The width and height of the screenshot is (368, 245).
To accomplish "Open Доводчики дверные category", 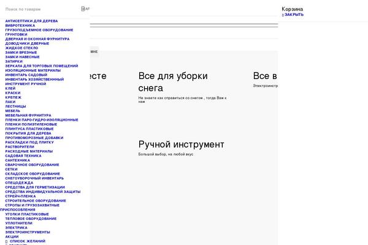I will pos(27,43).
